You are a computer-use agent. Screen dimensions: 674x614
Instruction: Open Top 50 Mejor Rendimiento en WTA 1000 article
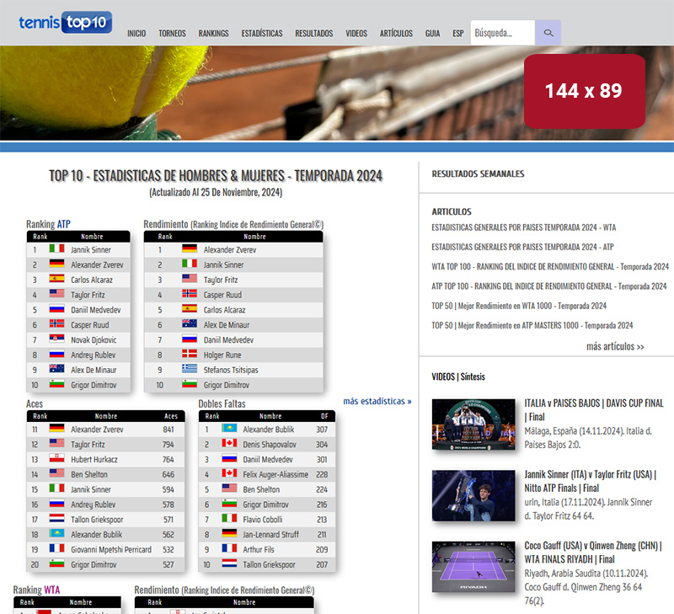(519, 306)
